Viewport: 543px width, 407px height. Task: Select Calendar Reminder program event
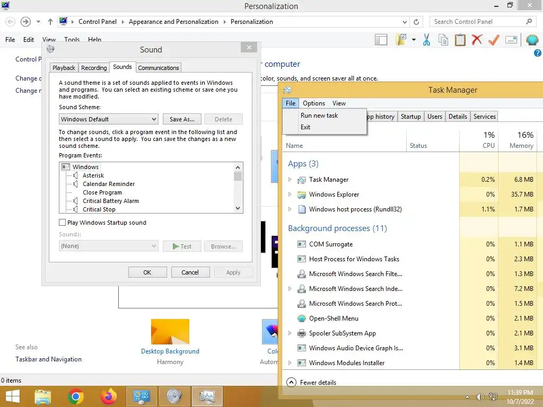point(109,184)
